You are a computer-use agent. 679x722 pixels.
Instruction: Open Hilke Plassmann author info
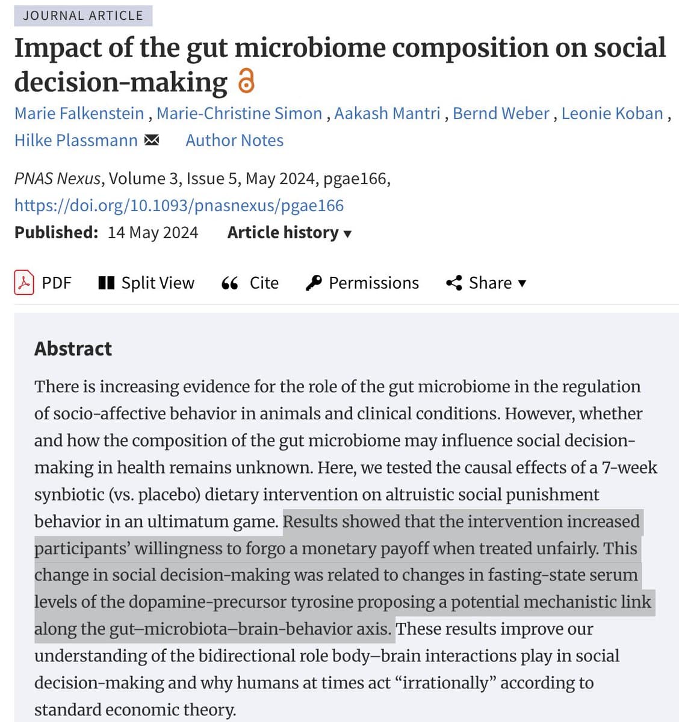[76, 140]
